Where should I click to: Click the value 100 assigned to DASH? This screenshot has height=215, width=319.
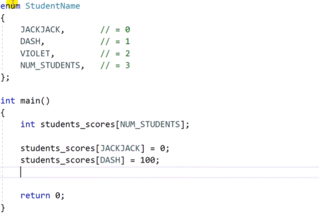(148, 160)
